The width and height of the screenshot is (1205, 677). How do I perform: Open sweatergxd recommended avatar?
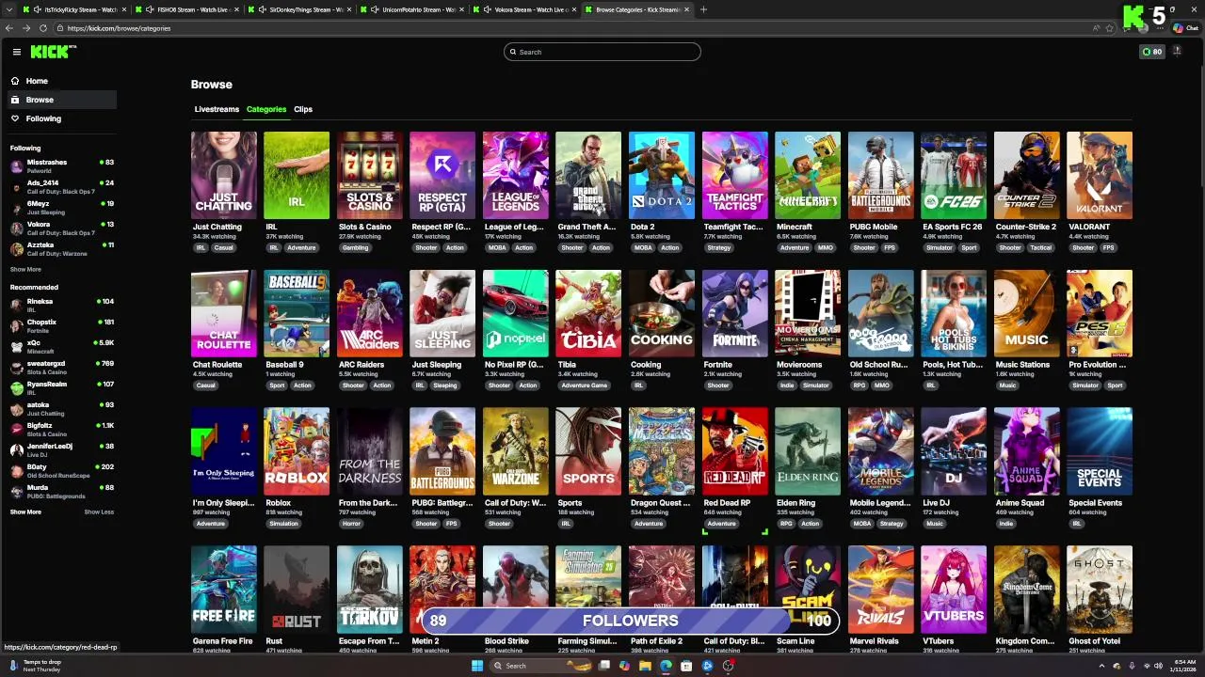(x=17, y=368)
